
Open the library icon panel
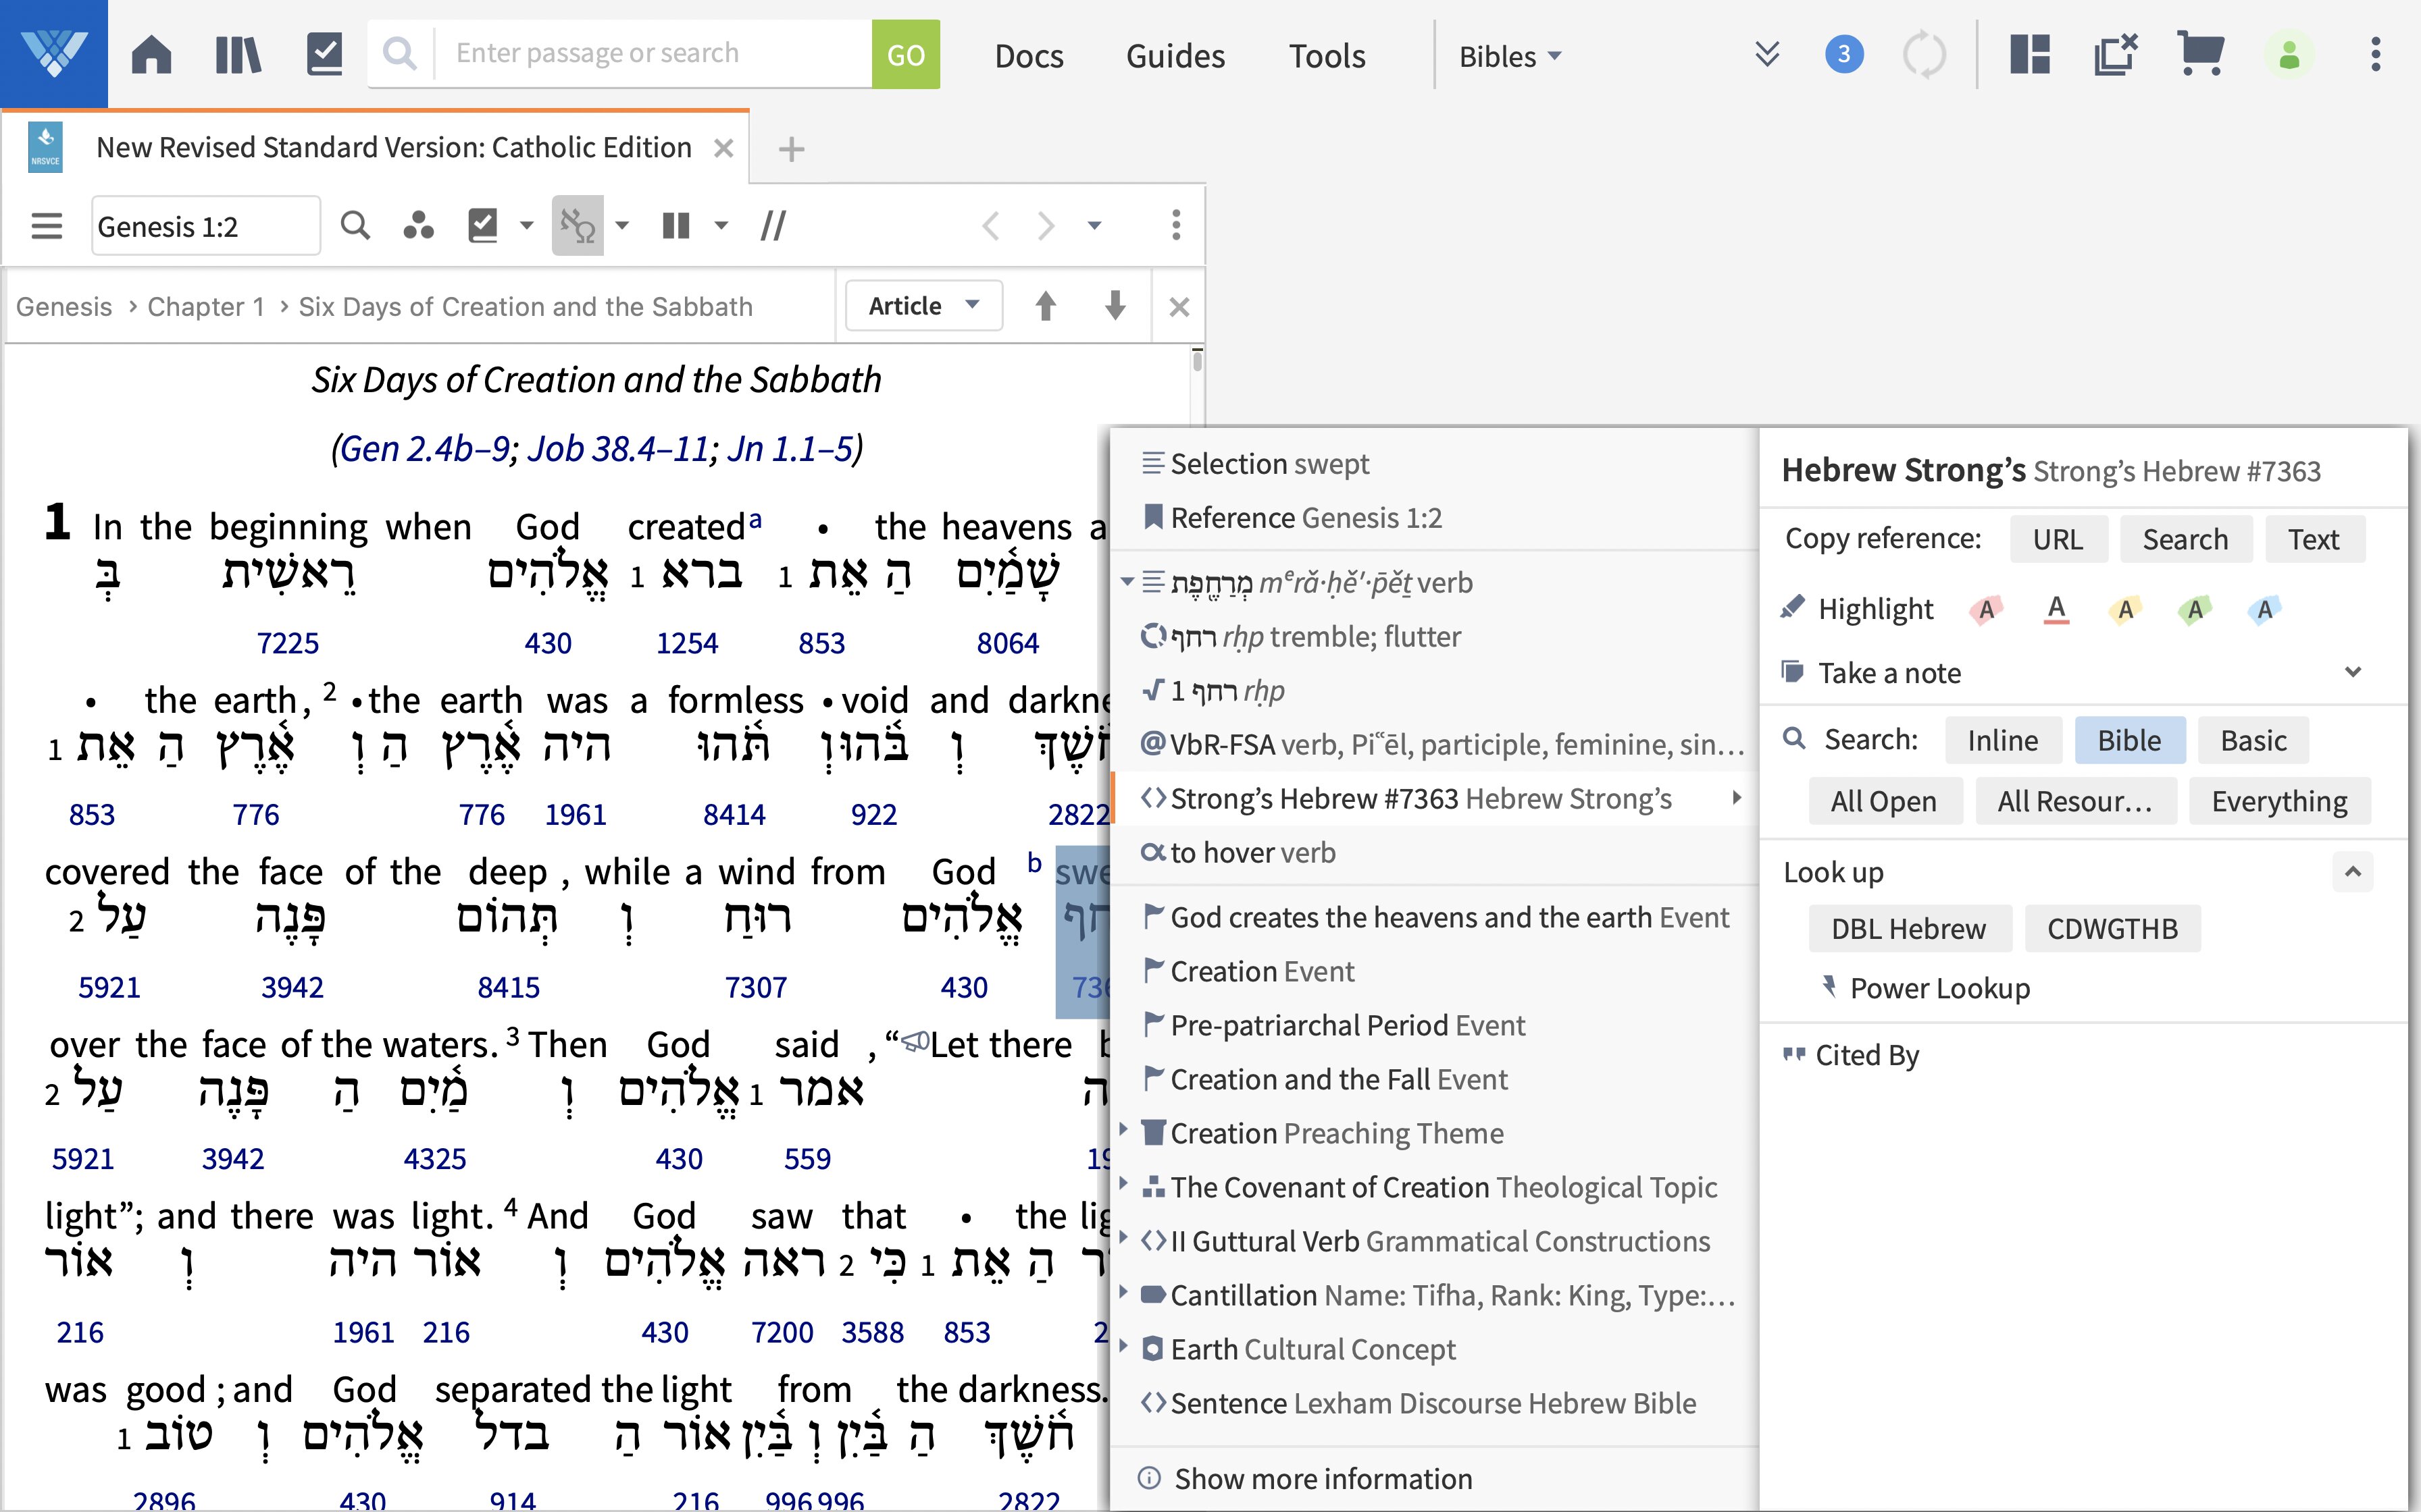click(x=237, y=52)
